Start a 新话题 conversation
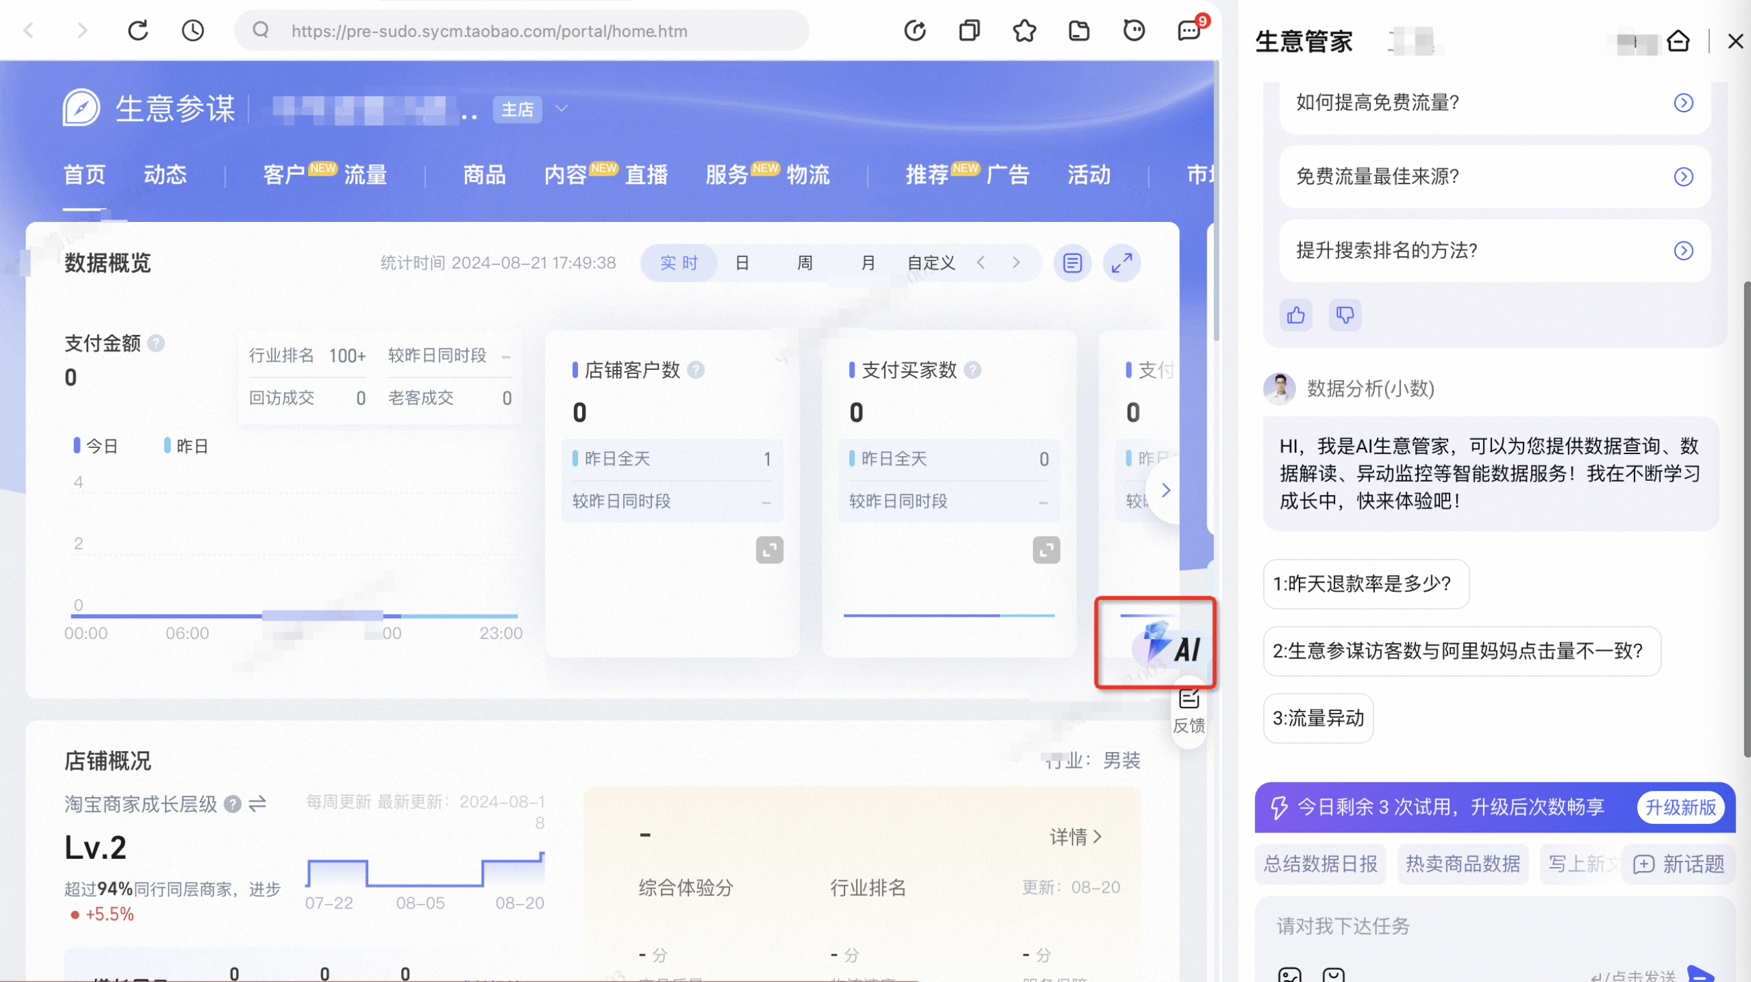Screen dimensions: 1751x982 point(1678,864)
